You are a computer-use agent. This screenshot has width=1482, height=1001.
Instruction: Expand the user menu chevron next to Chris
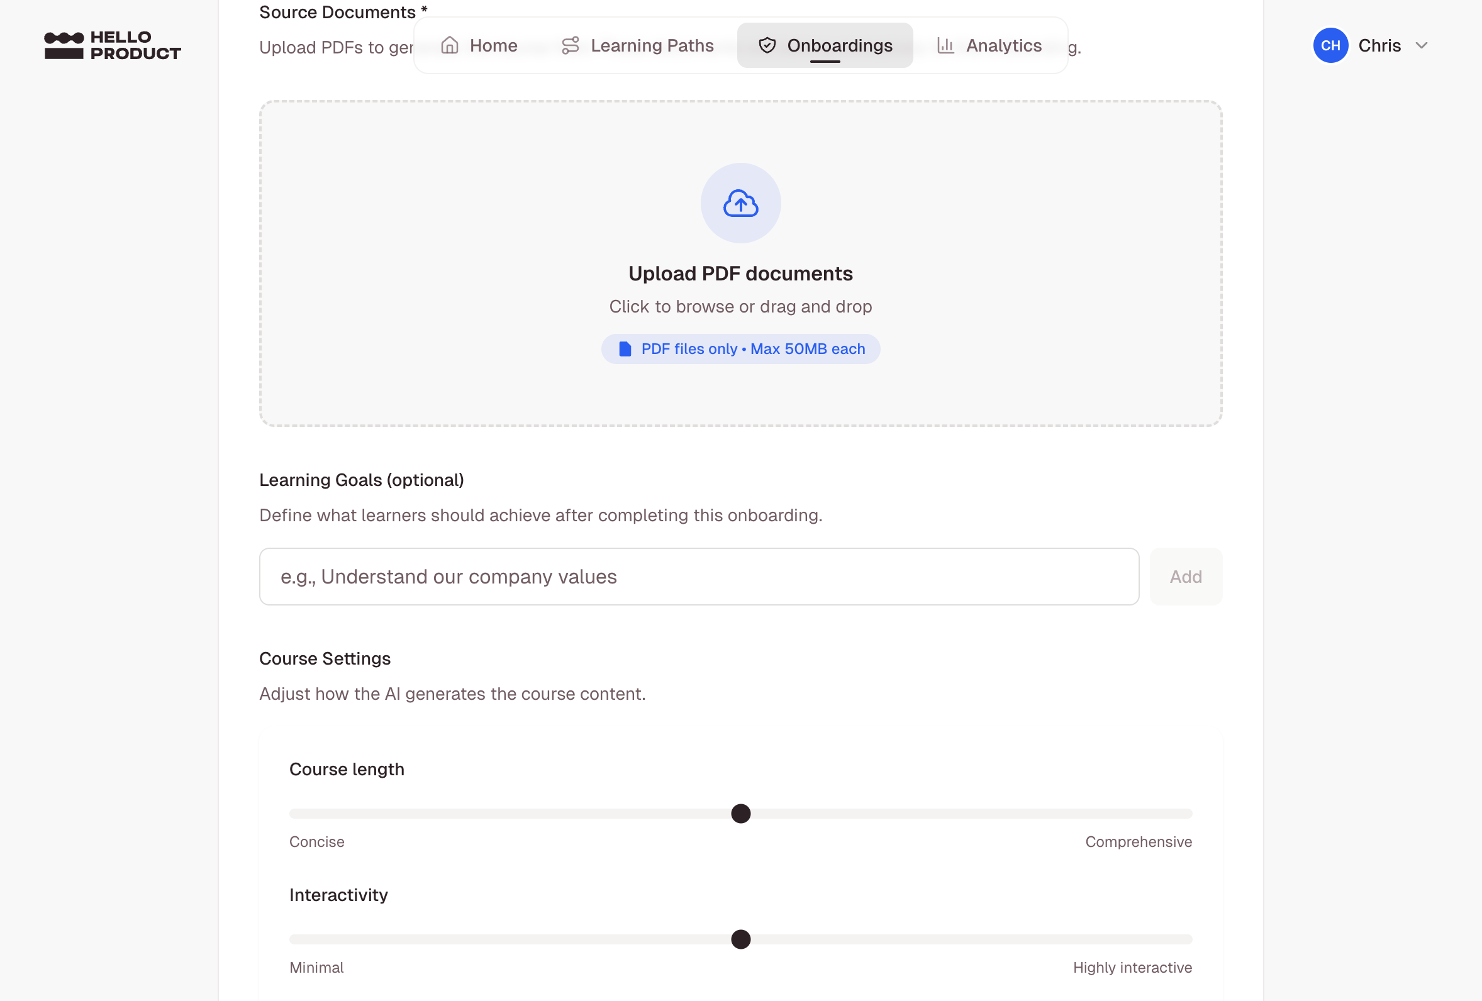tap(1422, 45)
